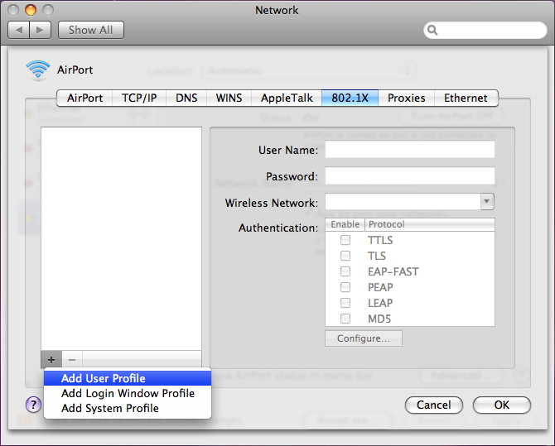Switch to the TCP/IP tab

[139, 98]
